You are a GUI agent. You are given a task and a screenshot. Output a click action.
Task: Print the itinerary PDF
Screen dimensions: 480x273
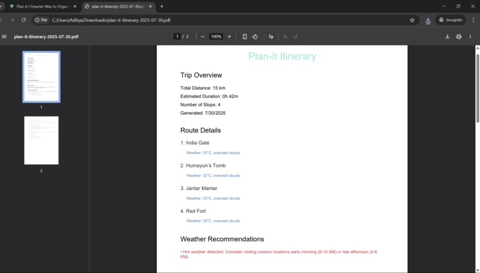click(x=459, y=37)
